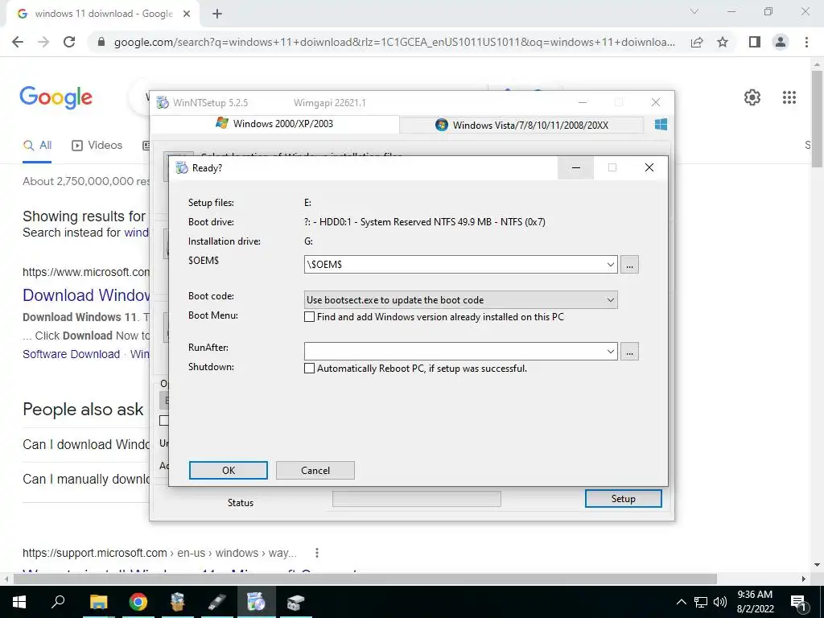824x618 pixels.
Task: Open File Explorer from taskbar
Action: pyautogui.click(x=98, y=602)
